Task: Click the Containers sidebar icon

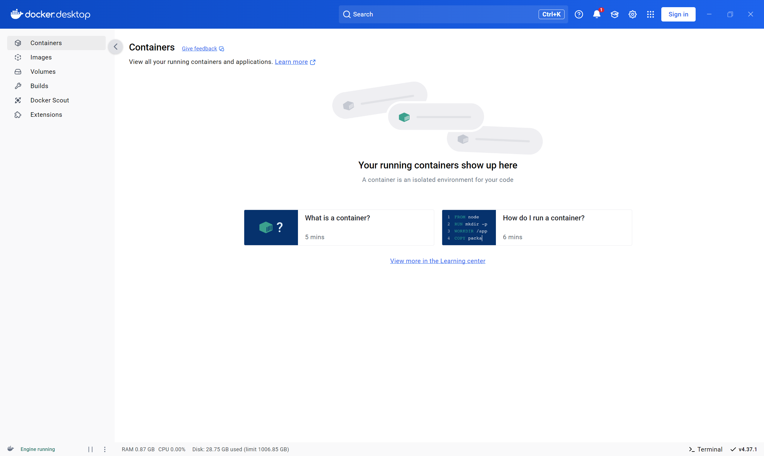Action: coord(18,43)
